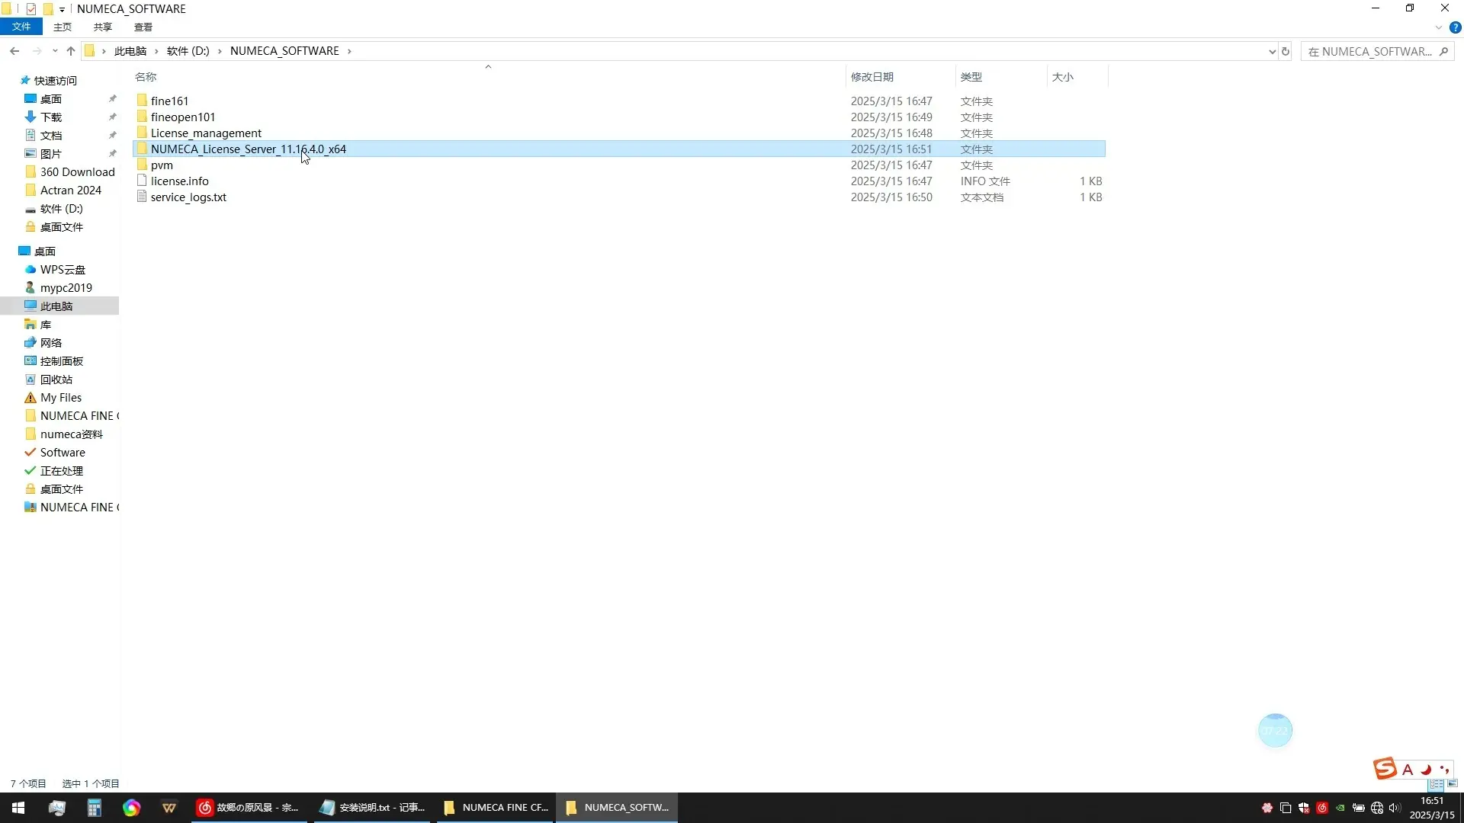Open the fineopen101 folder icon
The height and width of the screenshot is (823, 1464).
[142, 117]
